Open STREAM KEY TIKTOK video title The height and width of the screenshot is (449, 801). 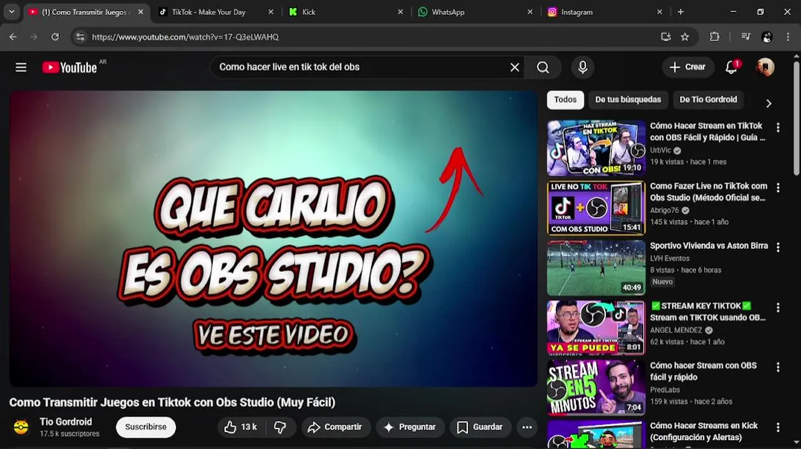[x=707, y=311]
